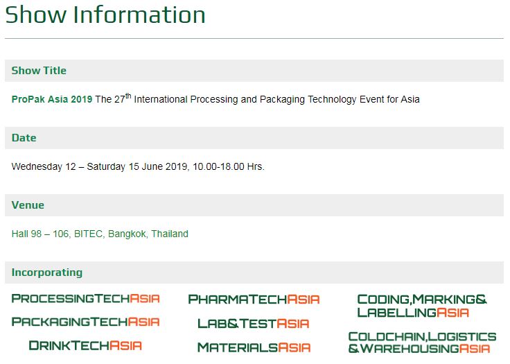Click the Lab&TestAsia logo
Image resolution: width=510 pixels, height=364 pixels.
click(254, 323)
